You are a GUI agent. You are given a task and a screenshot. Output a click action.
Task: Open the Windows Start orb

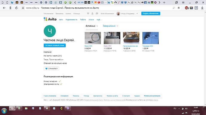click(x=4, y=111)
